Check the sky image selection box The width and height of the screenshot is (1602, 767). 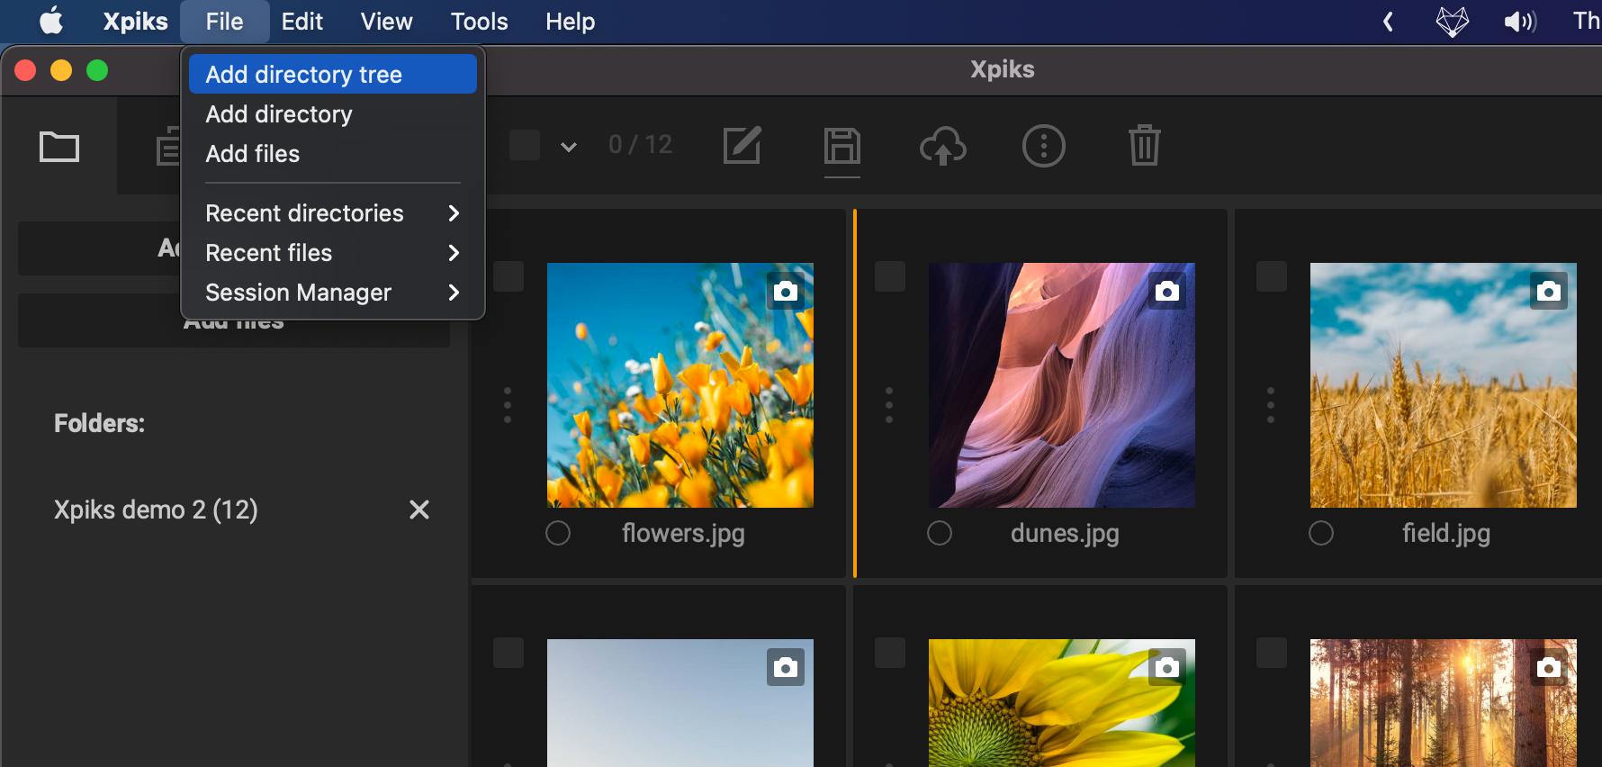(x=508, y=653)
